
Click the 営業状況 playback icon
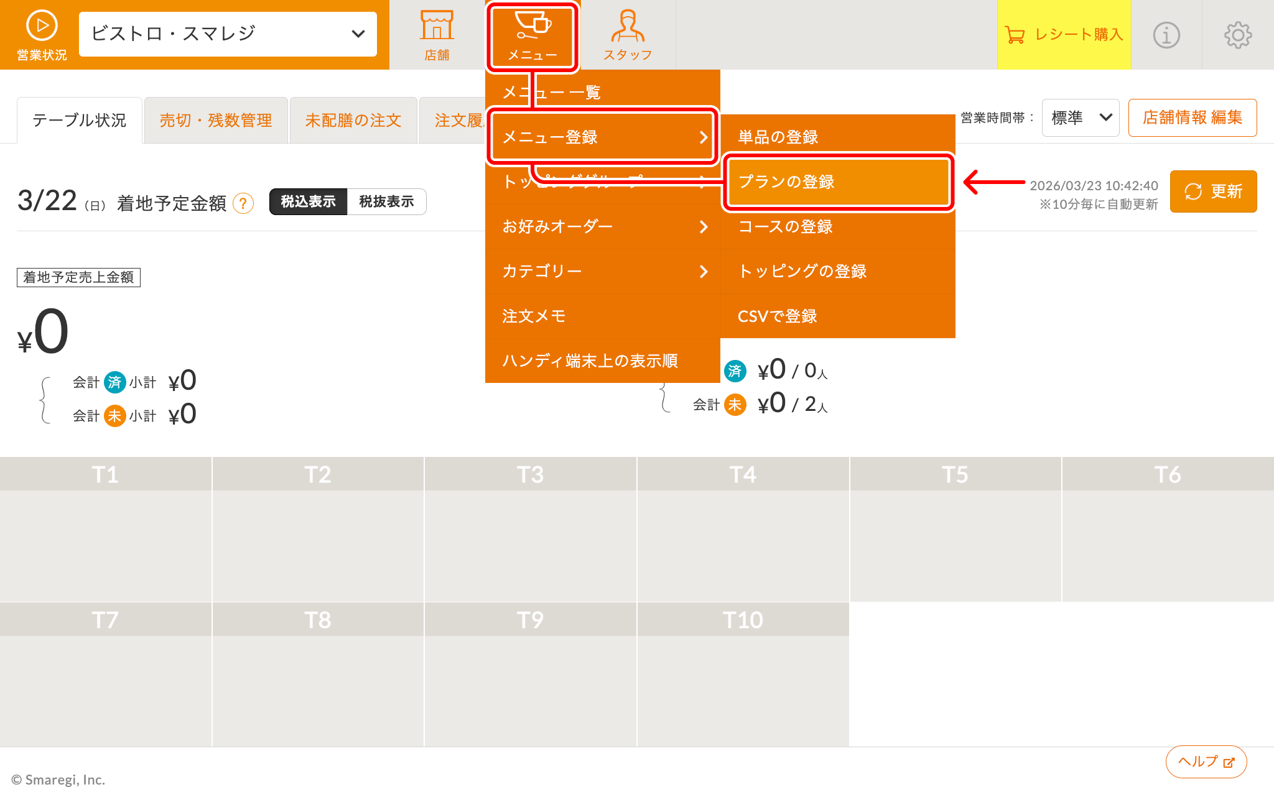coord(40,26)
